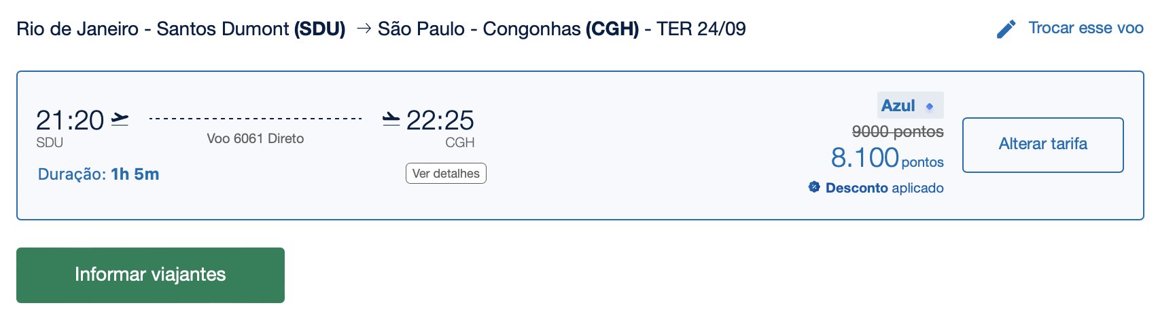Select the Azul fare badge
Screen dimensions: 1158x316
tap(910, 106)
